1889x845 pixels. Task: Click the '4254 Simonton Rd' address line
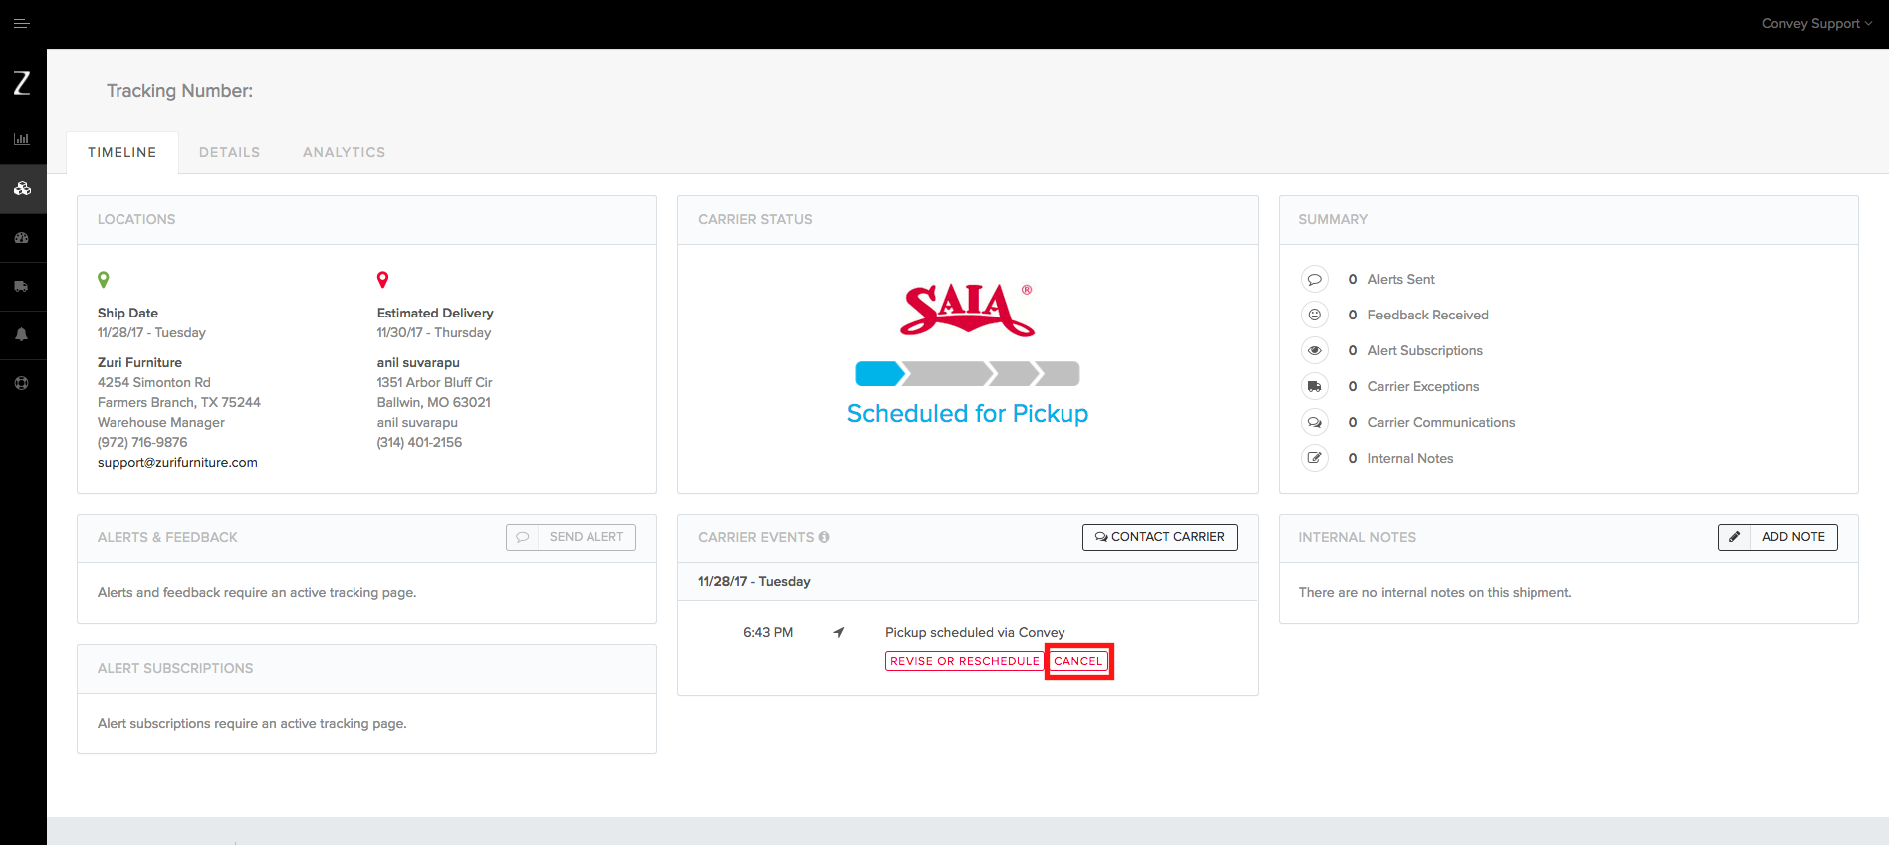point(154,383)
